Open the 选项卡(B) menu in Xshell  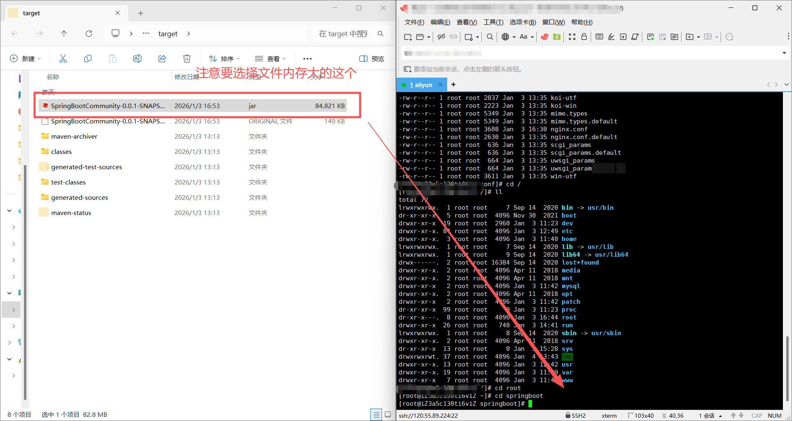click(x=523, y=22)
